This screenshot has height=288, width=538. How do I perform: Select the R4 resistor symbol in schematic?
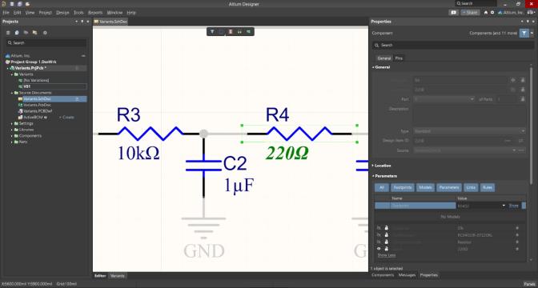point(299,134)
